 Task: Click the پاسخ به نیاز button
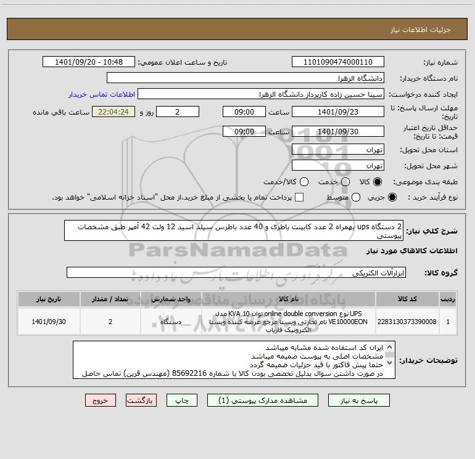pos(358,400)
